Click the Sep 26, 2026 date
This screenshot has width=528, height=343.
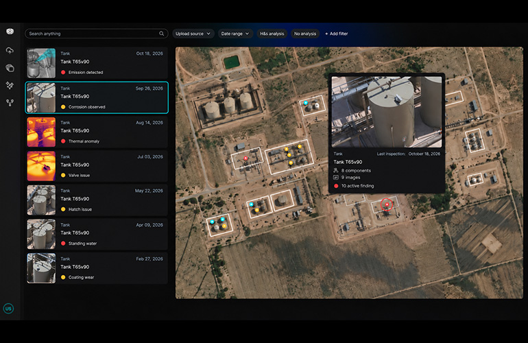(149, 88)
